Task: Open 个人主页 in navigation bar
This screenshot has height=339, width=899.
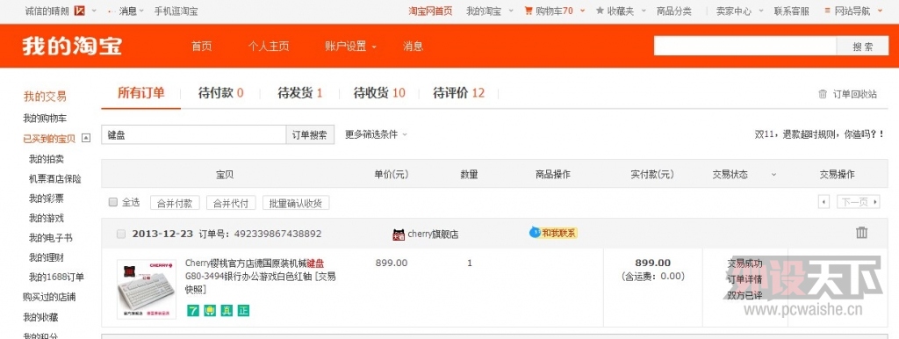Action: 269,47
